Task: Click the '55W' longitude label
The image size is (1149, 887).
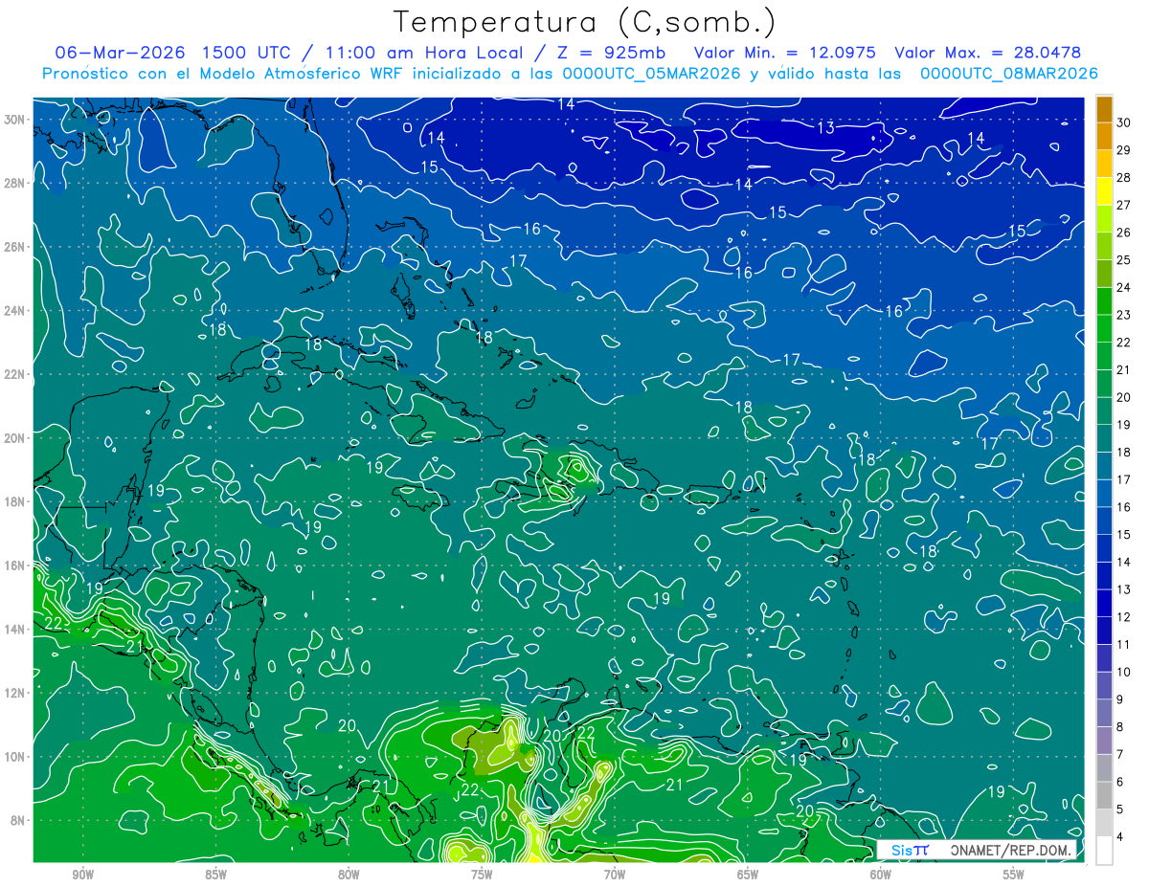Action: [x=1014, y=875]
